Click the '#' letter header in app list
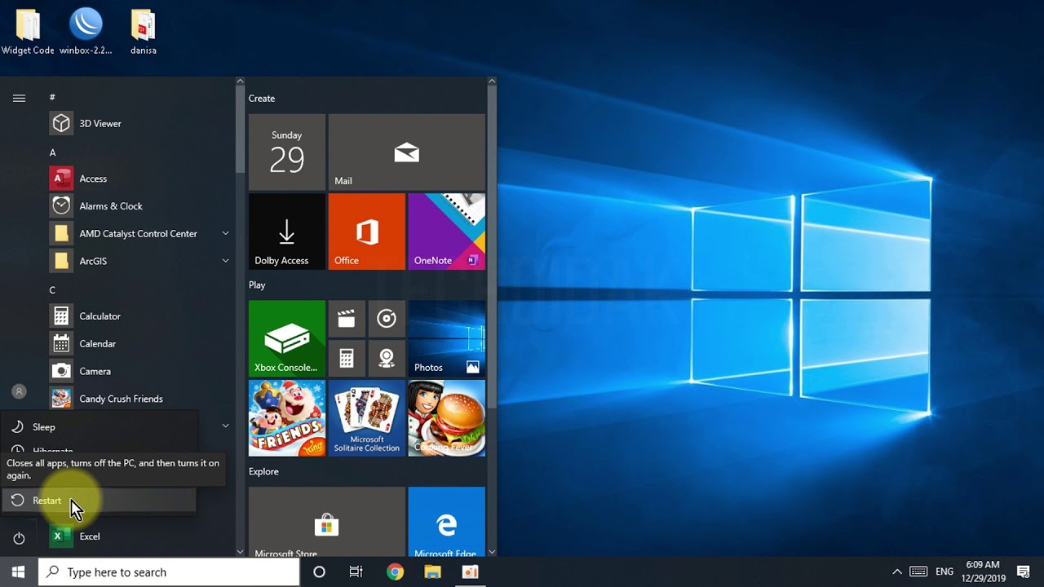Viewport: 1044px width, 587px height. point(52,98)
